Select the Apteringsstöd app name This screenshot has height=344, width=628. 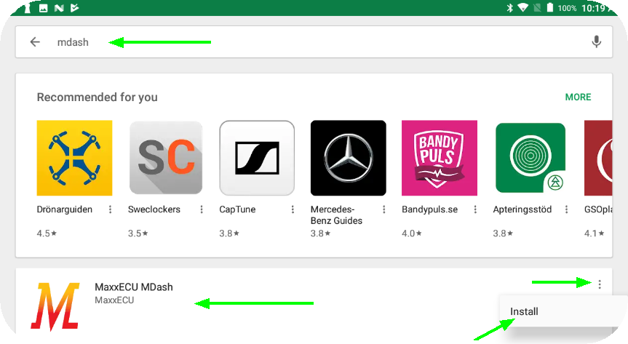tap(522, 209)
